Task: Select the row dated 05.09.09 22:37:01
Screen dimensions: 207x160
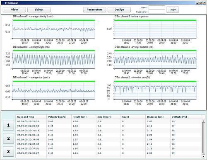Action: pos(109,149)
